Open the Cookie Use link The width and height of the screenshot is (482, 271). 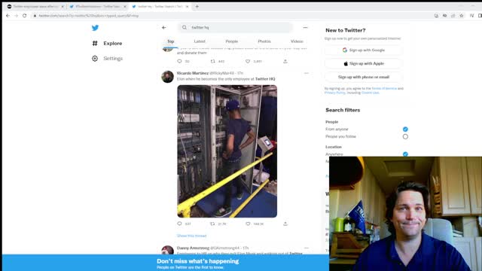(x=370, y=93)
